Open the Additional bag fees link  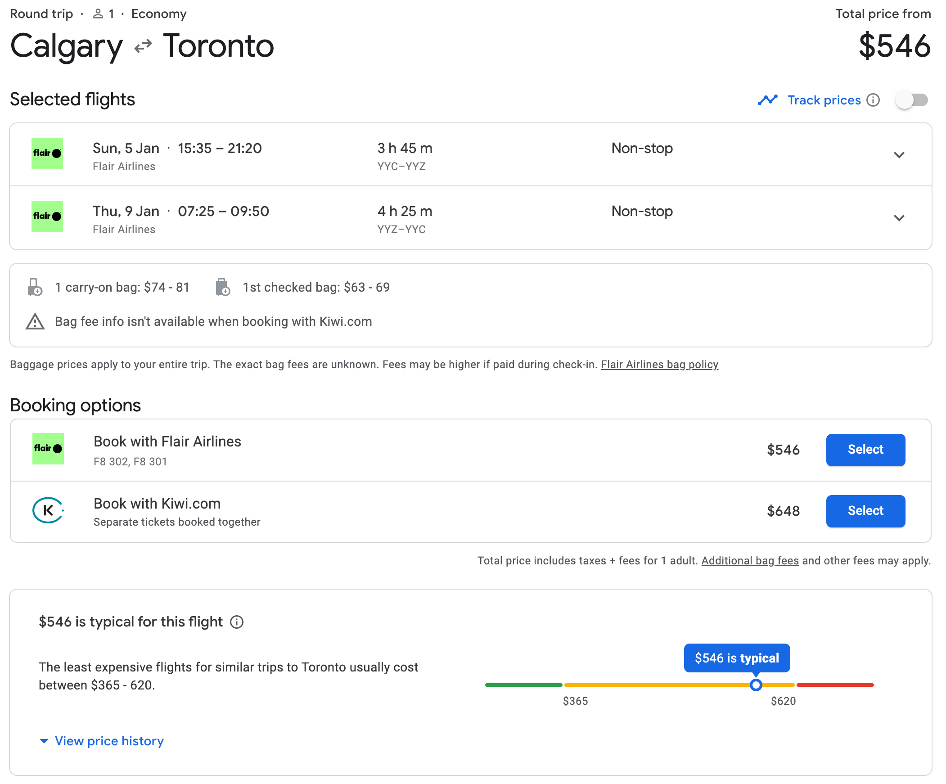coord(750,560)
